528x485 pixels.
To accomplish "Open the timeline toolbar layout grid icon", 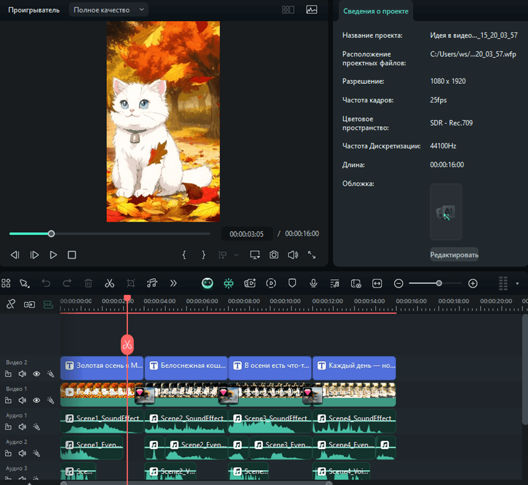I will [x=6, y=283].
